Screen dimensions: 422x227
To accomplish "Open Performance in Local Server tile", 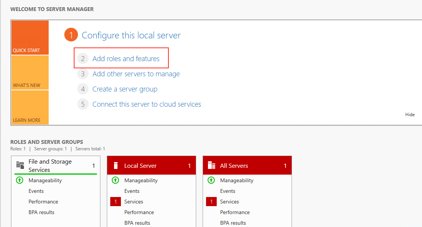I will 139,212.
